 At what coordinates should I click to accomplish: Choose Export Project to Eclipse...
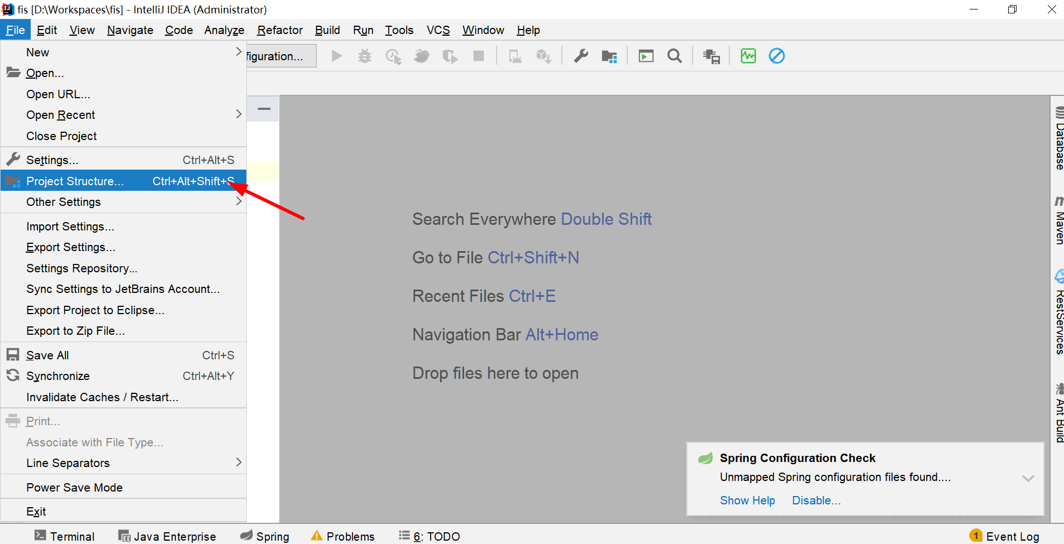[123, 310]
